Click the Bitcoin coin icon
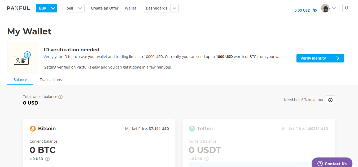 [33, 129]
